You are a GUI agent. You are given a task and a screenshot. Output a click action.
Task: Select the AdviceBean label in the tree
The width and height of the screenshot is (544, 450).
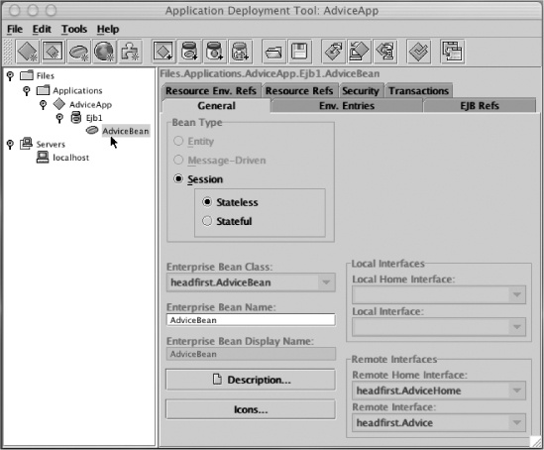pyautogui.click(x=126, y=131)
